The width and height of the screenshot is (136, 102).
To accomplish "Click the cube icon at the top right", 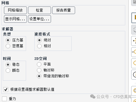I will [134, 3].
